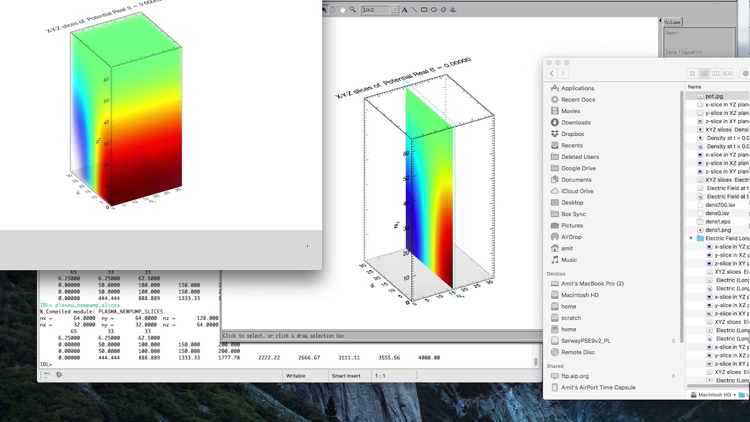
Task: Click Macintosh HD in Finder path bar
Action: [x=711, y=395]
